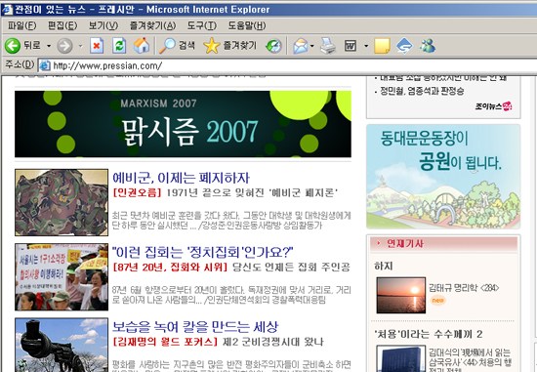Open the Back history dropdown arrow
The image size is (537, 372).
pyautogui.click(x=49, y=46)
